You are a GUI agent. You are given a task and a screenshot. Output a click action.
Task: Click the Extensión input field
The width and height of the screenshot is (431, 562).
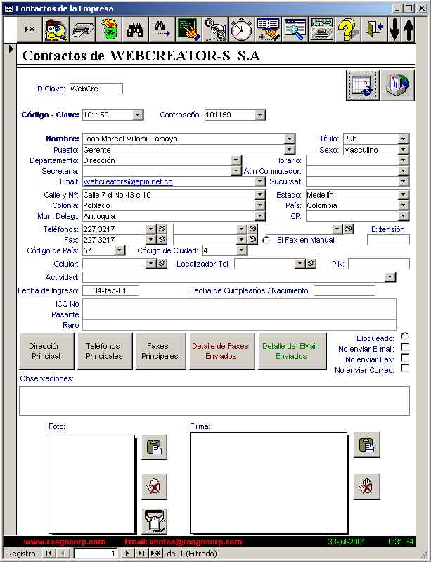pos(388,240)
